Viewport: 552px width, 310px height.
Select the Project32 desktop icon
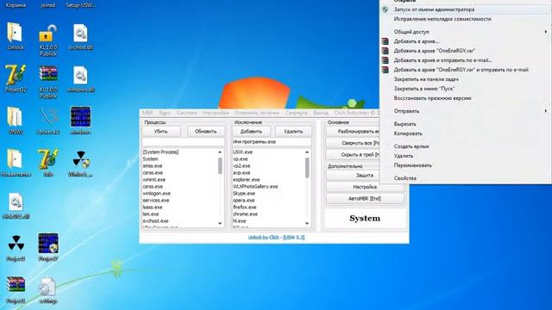point(16,75)
